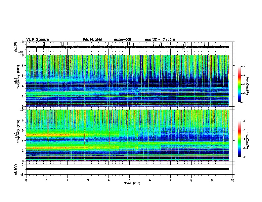This screenshot has width=262, height=202.
Task: Click the "-7" tick on ch.2 colorbar
Action: [x=244, y=157]
